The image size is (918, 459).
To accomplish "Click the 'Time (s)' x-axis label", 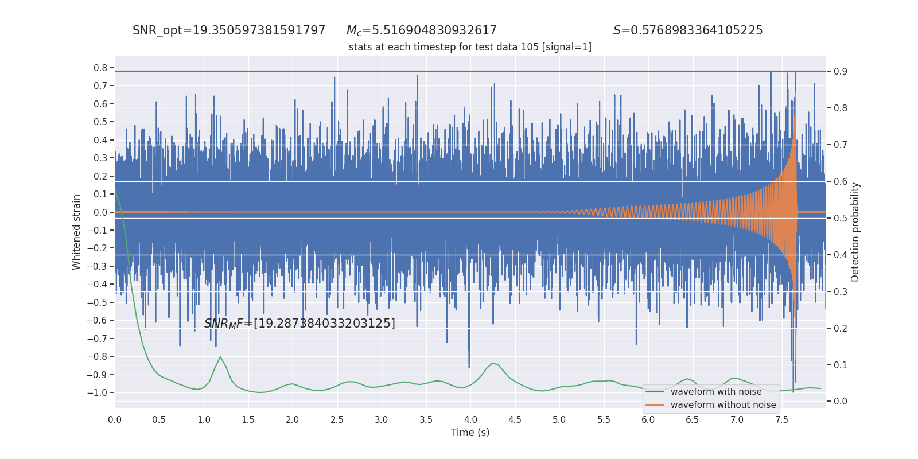I will click(x=470, y=433).
